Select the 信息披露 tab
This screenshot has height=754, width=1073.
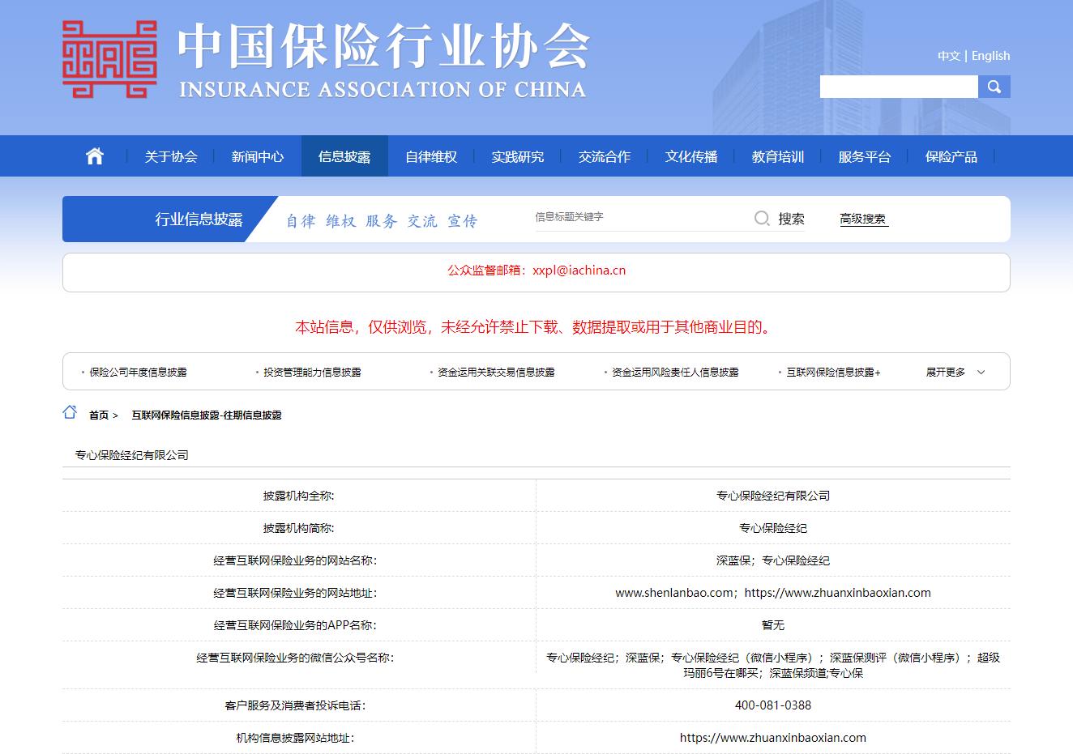coord(344,155)
